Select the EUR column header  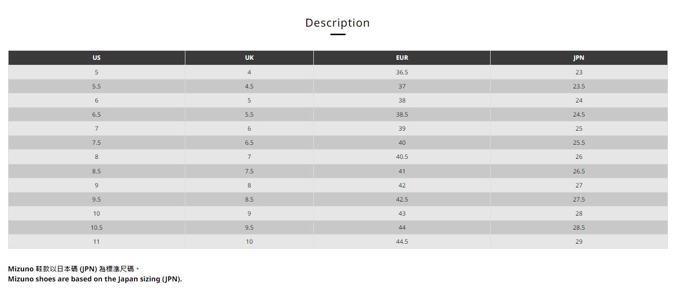click(402, 58)
